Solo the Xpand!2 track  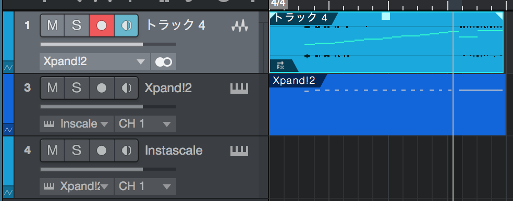pyautogui.click(x=77, y=88)
